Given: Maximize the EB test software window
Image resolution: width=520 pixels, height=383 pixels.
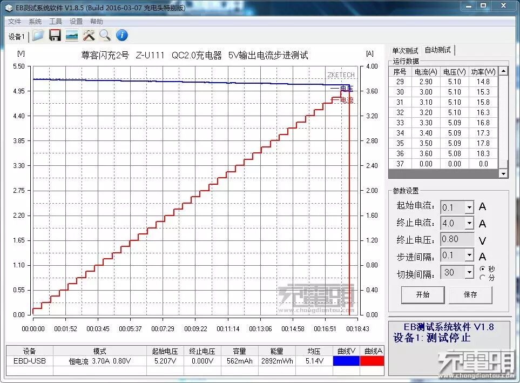Looking at the screenshot, I should pyautogui.click(x=483, y=6).
